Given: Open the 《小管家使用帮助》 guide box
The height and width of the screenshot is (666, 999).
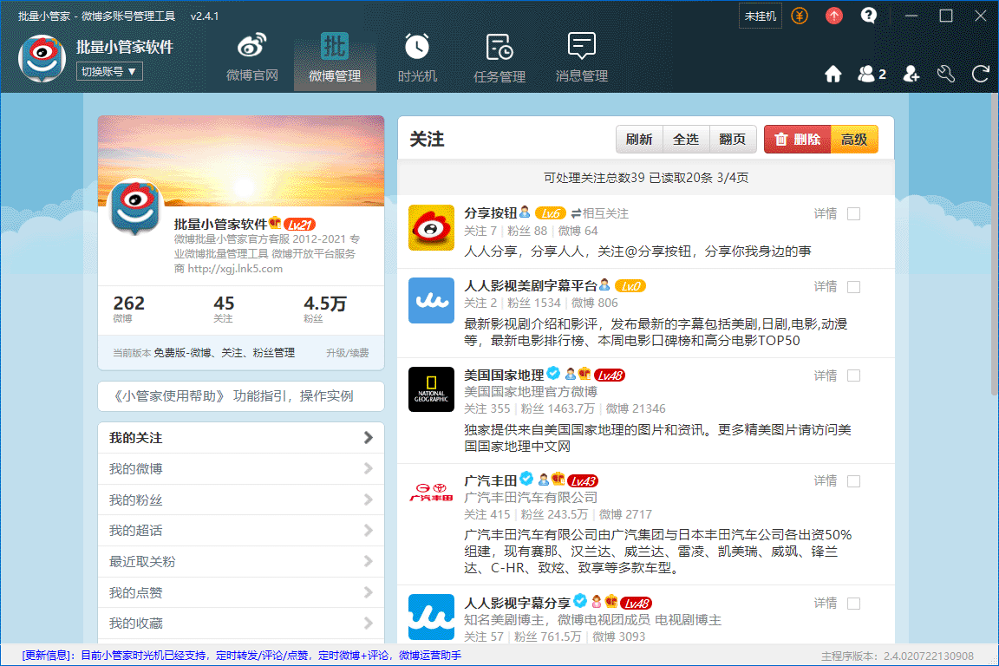Looking at the screenshot, I should (x=241, y=396).
